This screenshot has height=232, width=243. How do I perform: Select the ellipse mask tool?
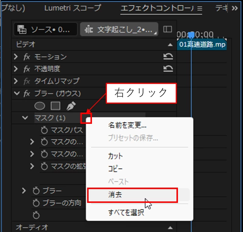[40, 106]
